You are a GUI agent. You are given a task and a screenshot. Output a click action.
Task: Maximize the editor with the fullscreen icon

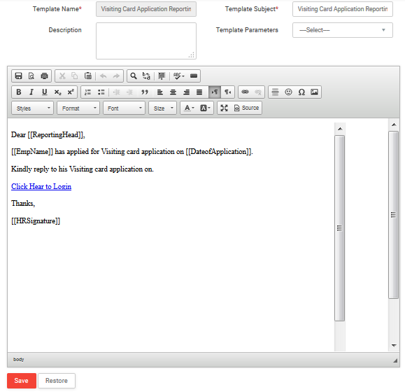click(225, 108)
